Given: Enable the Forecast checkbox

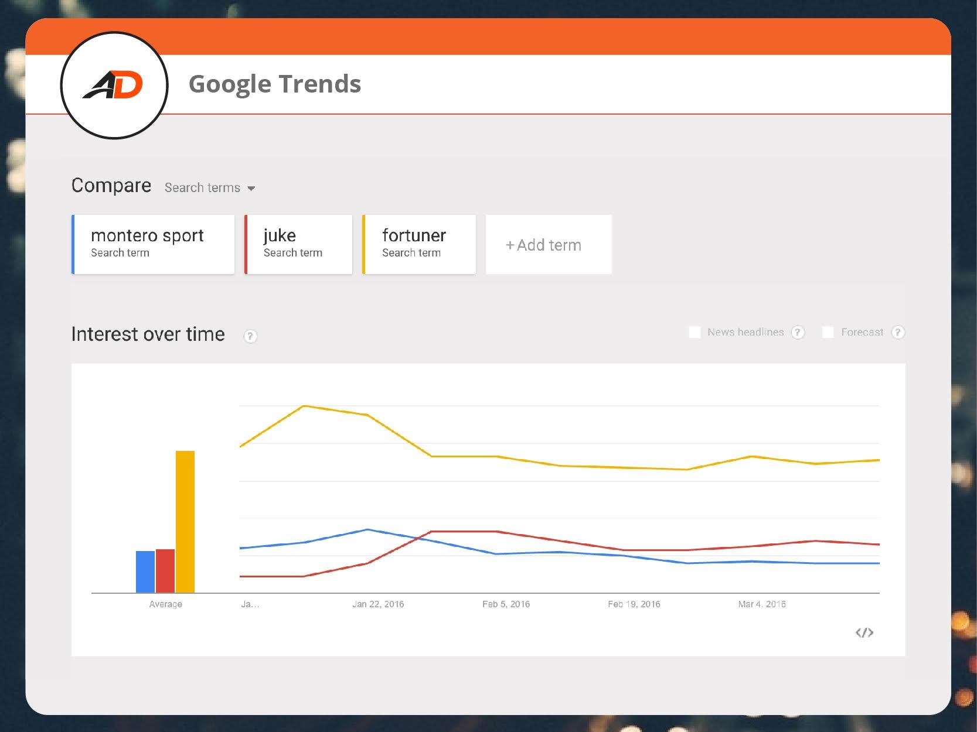Looking at the screenshot, I should [x=828, y=332].
